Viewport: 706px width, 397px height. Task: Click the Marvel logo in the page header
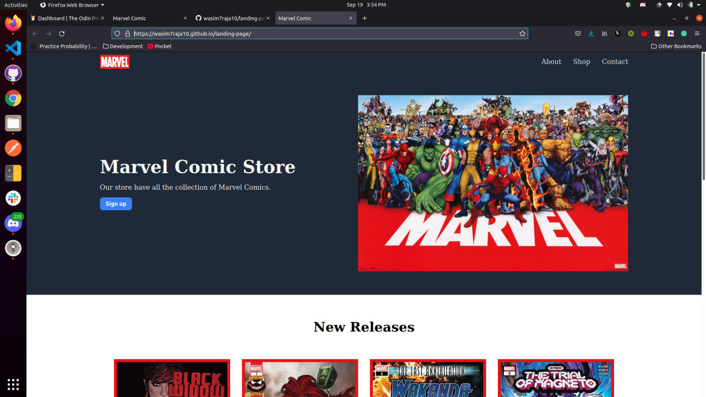pyautogui.click(x=115, y=61)
